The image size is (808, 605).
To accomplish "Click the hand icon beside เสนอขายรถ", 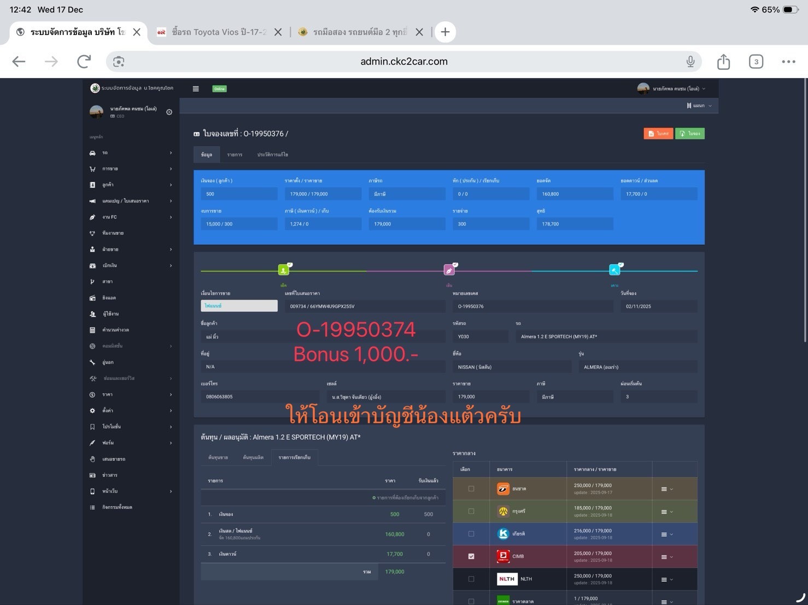I will 92,459.
